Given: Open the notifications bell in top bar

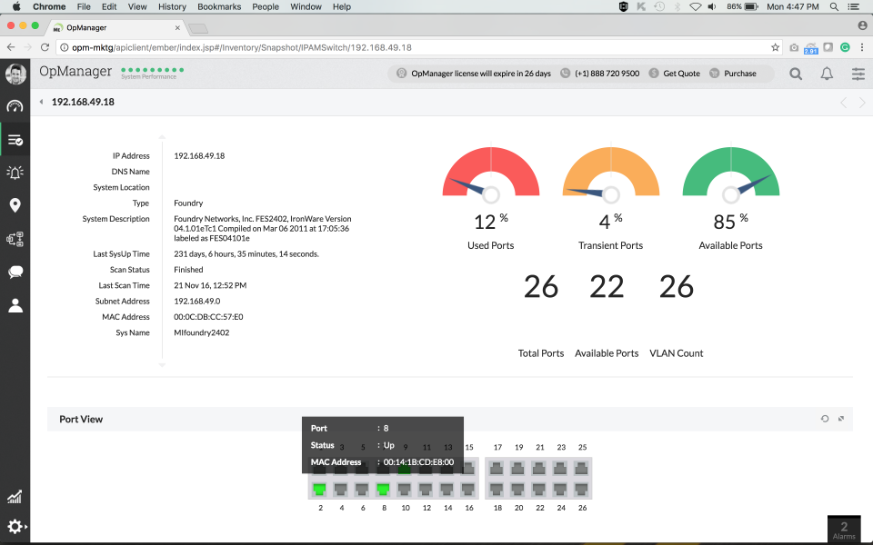Looking at the screenshot, I should click(x=827, y=74).
